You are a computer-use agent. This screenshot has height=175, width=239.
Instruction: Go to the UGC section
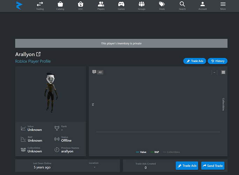click(x=80, y=6)
